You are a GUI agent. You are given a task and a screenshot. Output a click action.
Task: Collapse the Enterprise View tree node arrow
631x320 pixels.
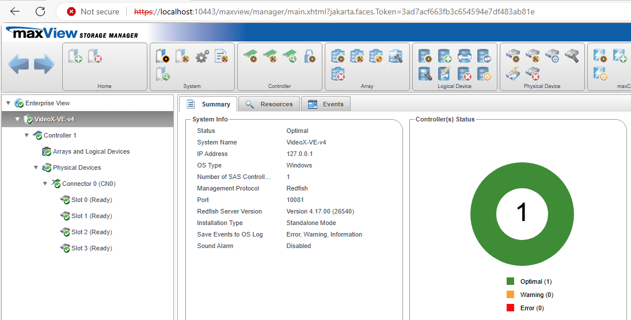click(8, 103)
